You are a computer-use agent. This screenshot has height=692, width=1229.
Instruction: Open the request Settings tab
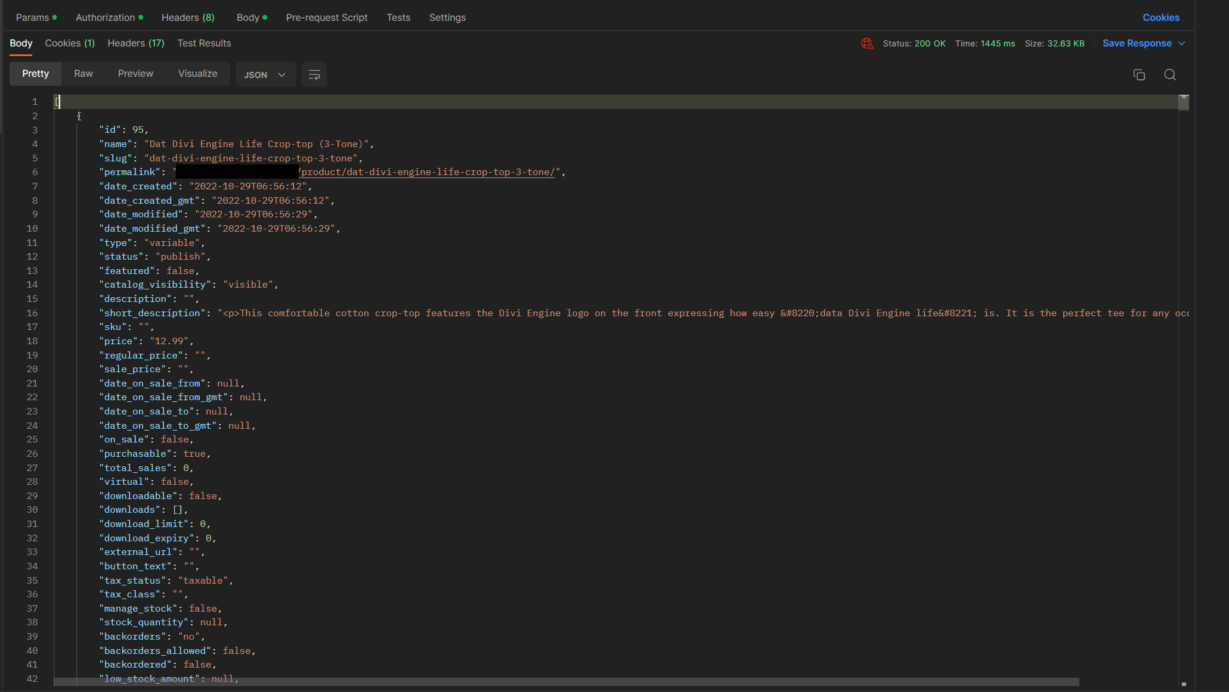click(x=447, y=17)
